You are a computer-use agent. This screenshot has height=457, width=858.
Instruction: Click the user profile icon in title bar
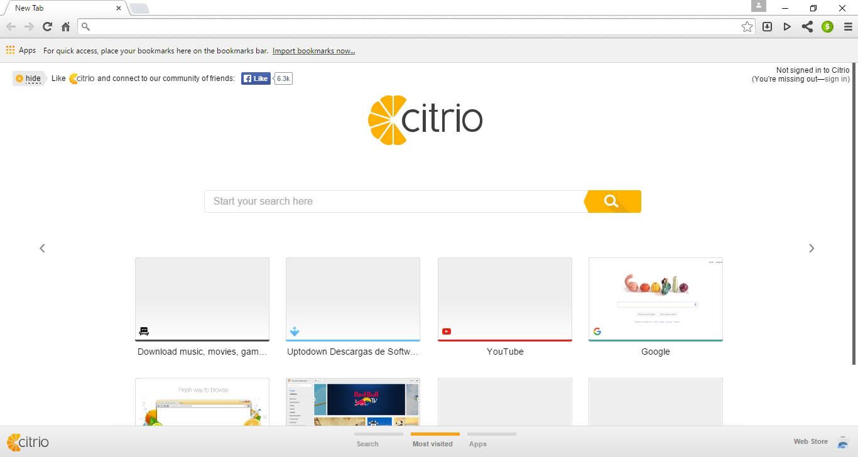click(759, 6)
